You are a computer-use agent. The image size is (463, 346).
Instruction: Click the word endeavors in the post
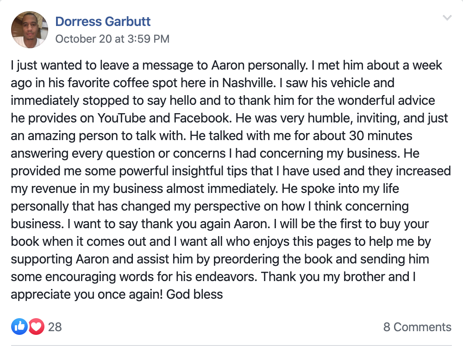coord(218,276)
